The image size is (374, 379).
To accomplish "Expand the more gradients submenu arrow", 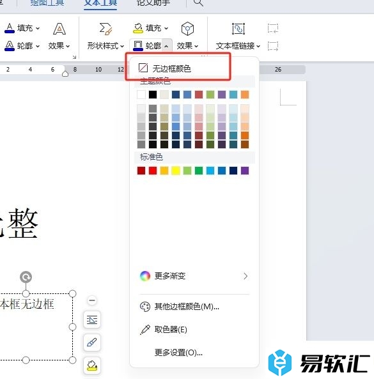I will (245, 276).
